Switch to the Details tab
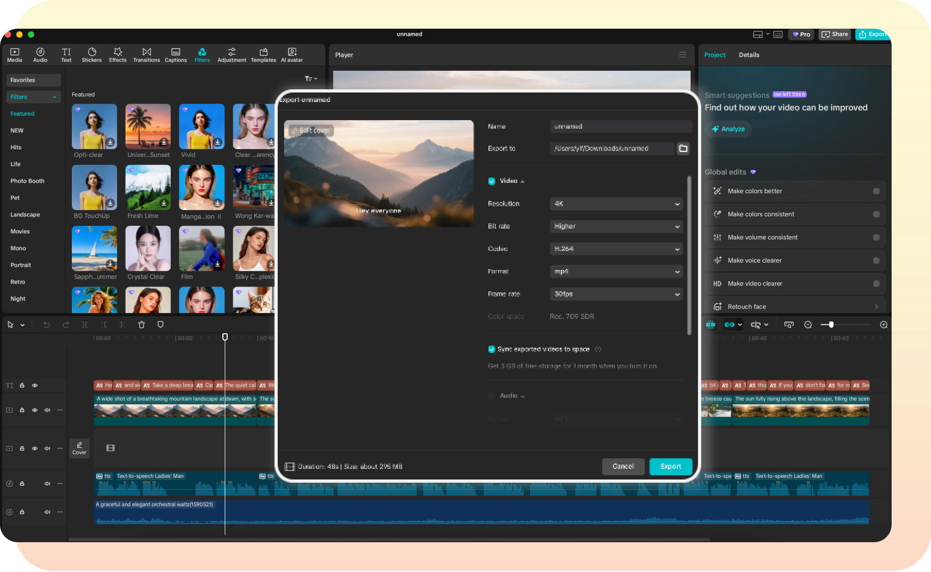 coord(749,55)
